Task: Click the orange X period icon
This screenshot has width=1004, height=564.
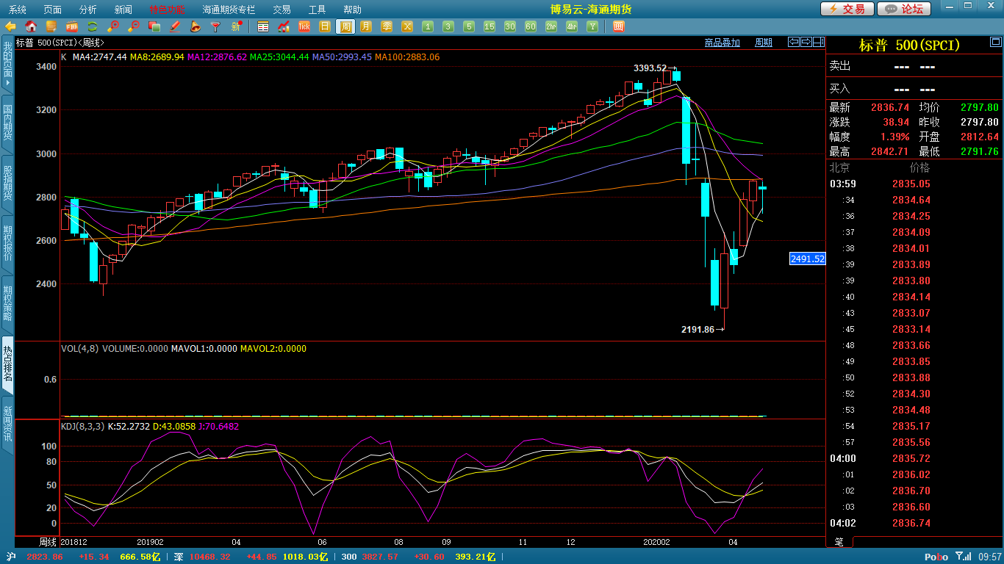Action: (407, 26)
